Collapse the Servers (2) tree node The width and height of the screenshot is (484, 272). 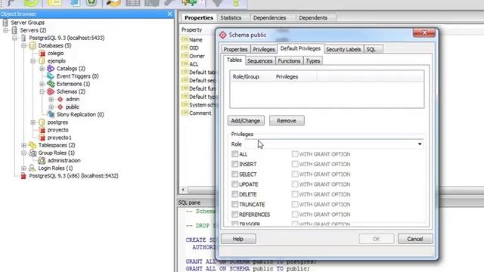point(5,30)
